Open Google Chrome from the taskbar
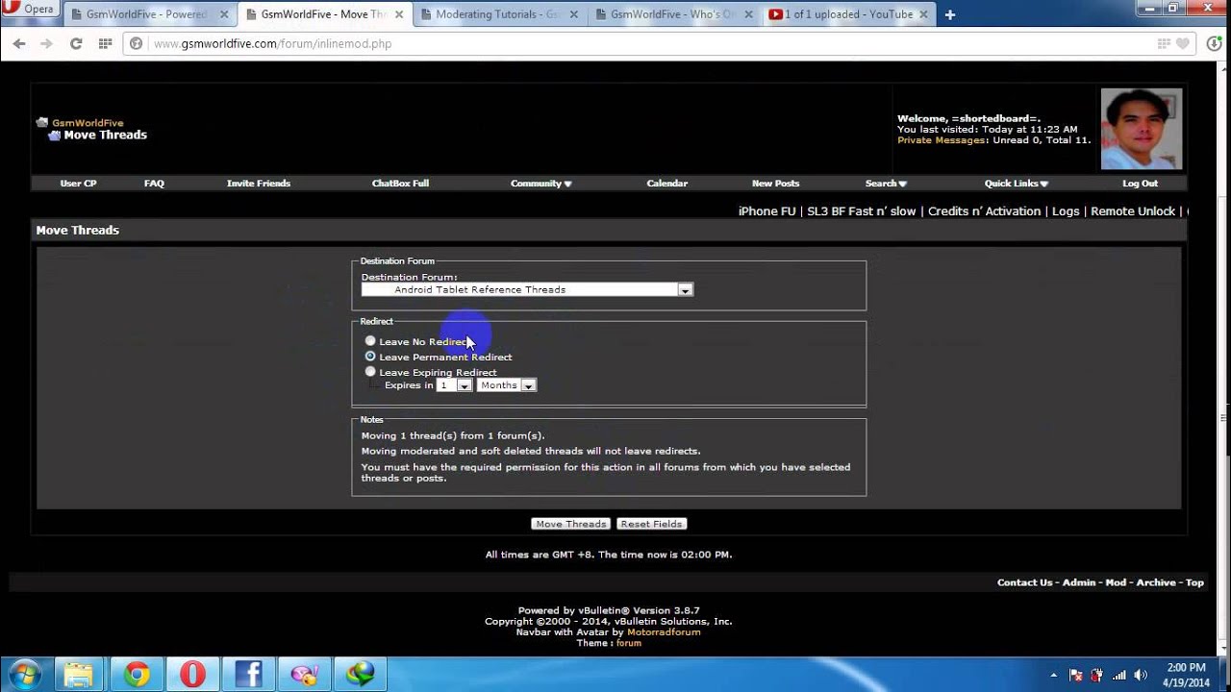This screenshot has height=692, width=1231. tap(137, 675)
